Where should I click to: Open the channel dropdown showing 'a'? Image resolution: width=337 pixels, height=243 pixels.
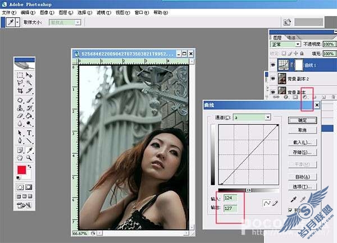(x=252, y=117)
